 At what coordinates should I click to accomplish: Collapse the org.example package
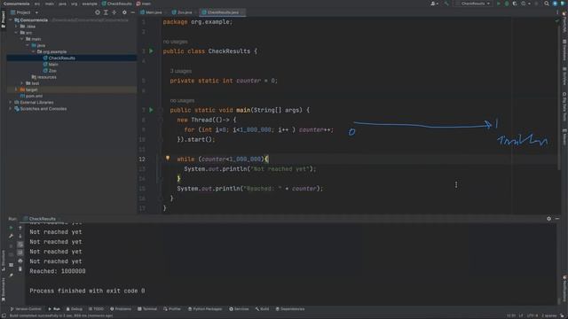pos(34,51)
